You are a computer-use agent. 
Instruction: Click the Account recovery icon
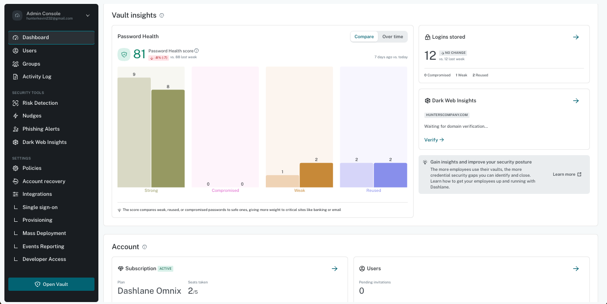[x=16, y=181]
